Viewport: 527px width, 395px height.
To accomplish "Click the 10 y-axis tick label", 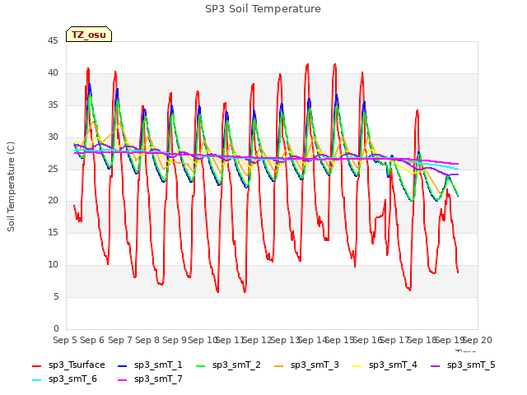I will point(53,265).
